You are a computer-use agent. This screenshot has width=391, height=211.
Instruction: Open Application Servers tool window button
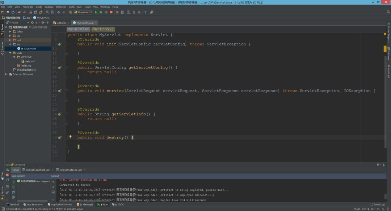pyautogui.click(x=60, y=205)
